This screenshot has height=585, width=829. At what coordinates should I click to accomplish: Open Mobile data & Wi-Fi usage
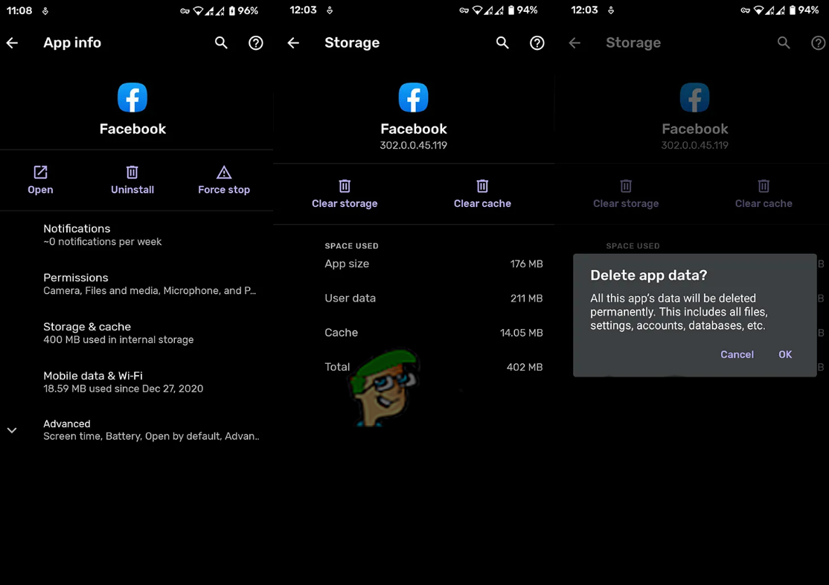[x=136, y=382]
